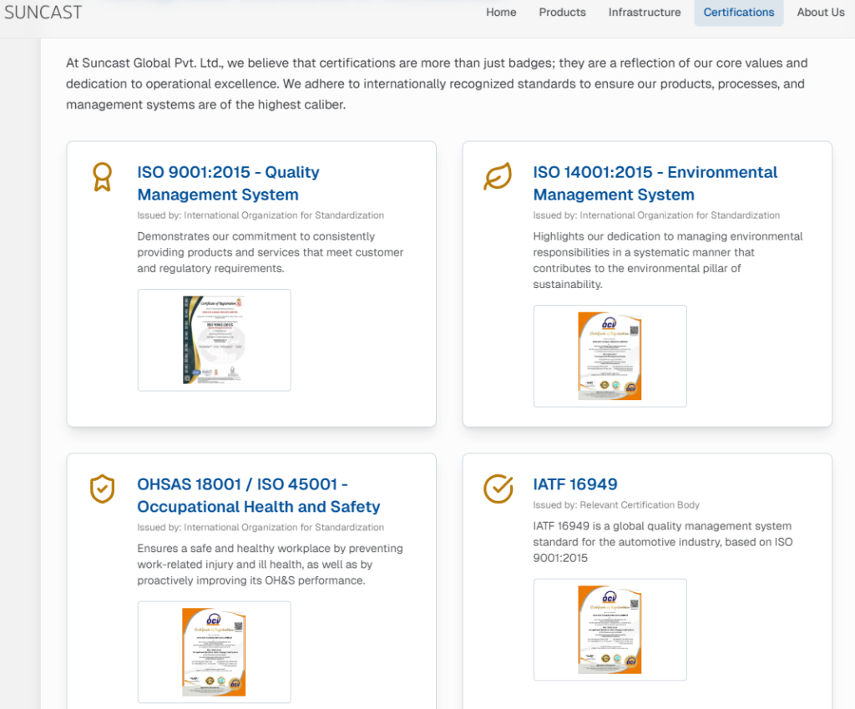Click the heading ISO 14001:2015 - Environmental Management System
This screenshot has width=855, height=709.
(655, 183)
